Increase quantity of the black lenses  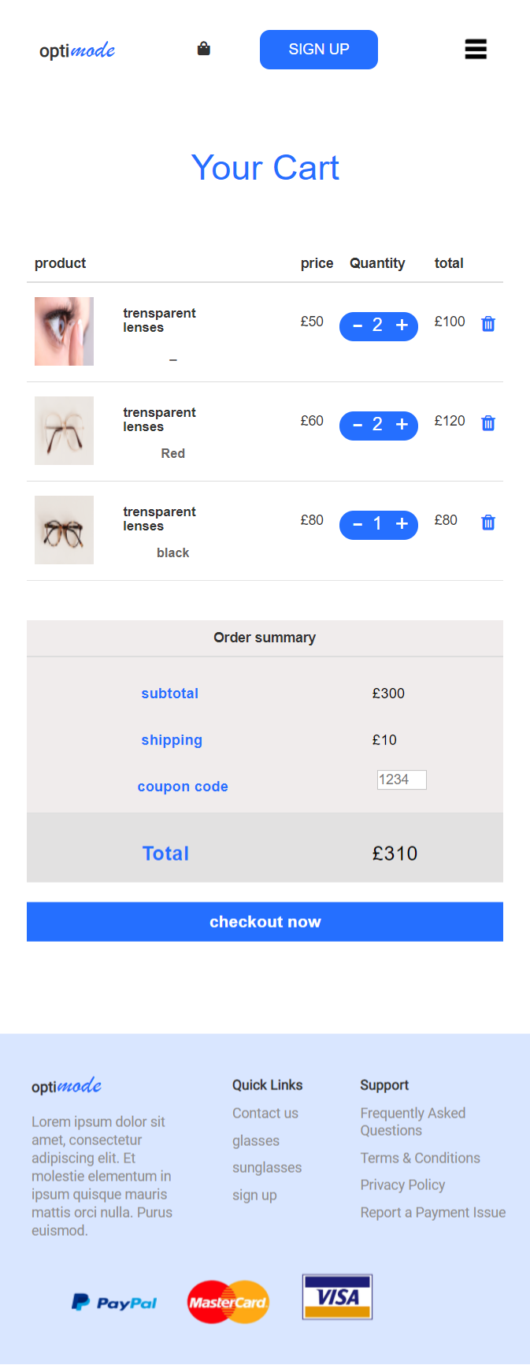[402, 524]
